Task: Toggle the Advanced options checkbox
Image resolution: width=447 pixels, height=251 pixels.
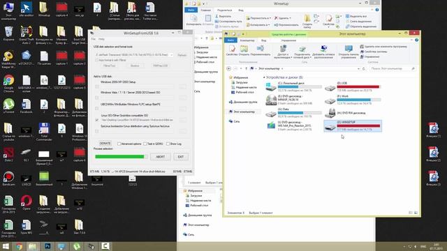Action: point(119,144)
